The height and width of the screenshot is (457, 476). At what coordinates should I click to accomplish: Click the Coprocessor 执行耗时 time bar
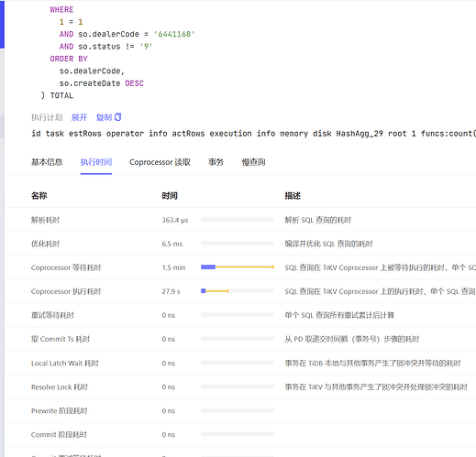pos(238,291)
